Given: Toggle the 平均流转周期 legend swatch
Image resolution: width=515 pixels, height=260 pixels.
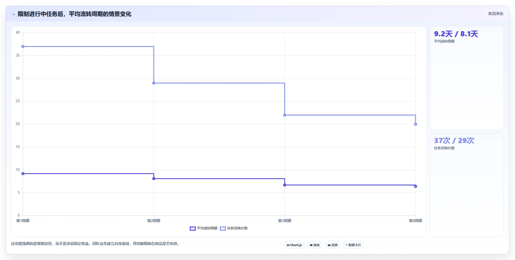Looking at the screenshot, I should coord(193,229).
